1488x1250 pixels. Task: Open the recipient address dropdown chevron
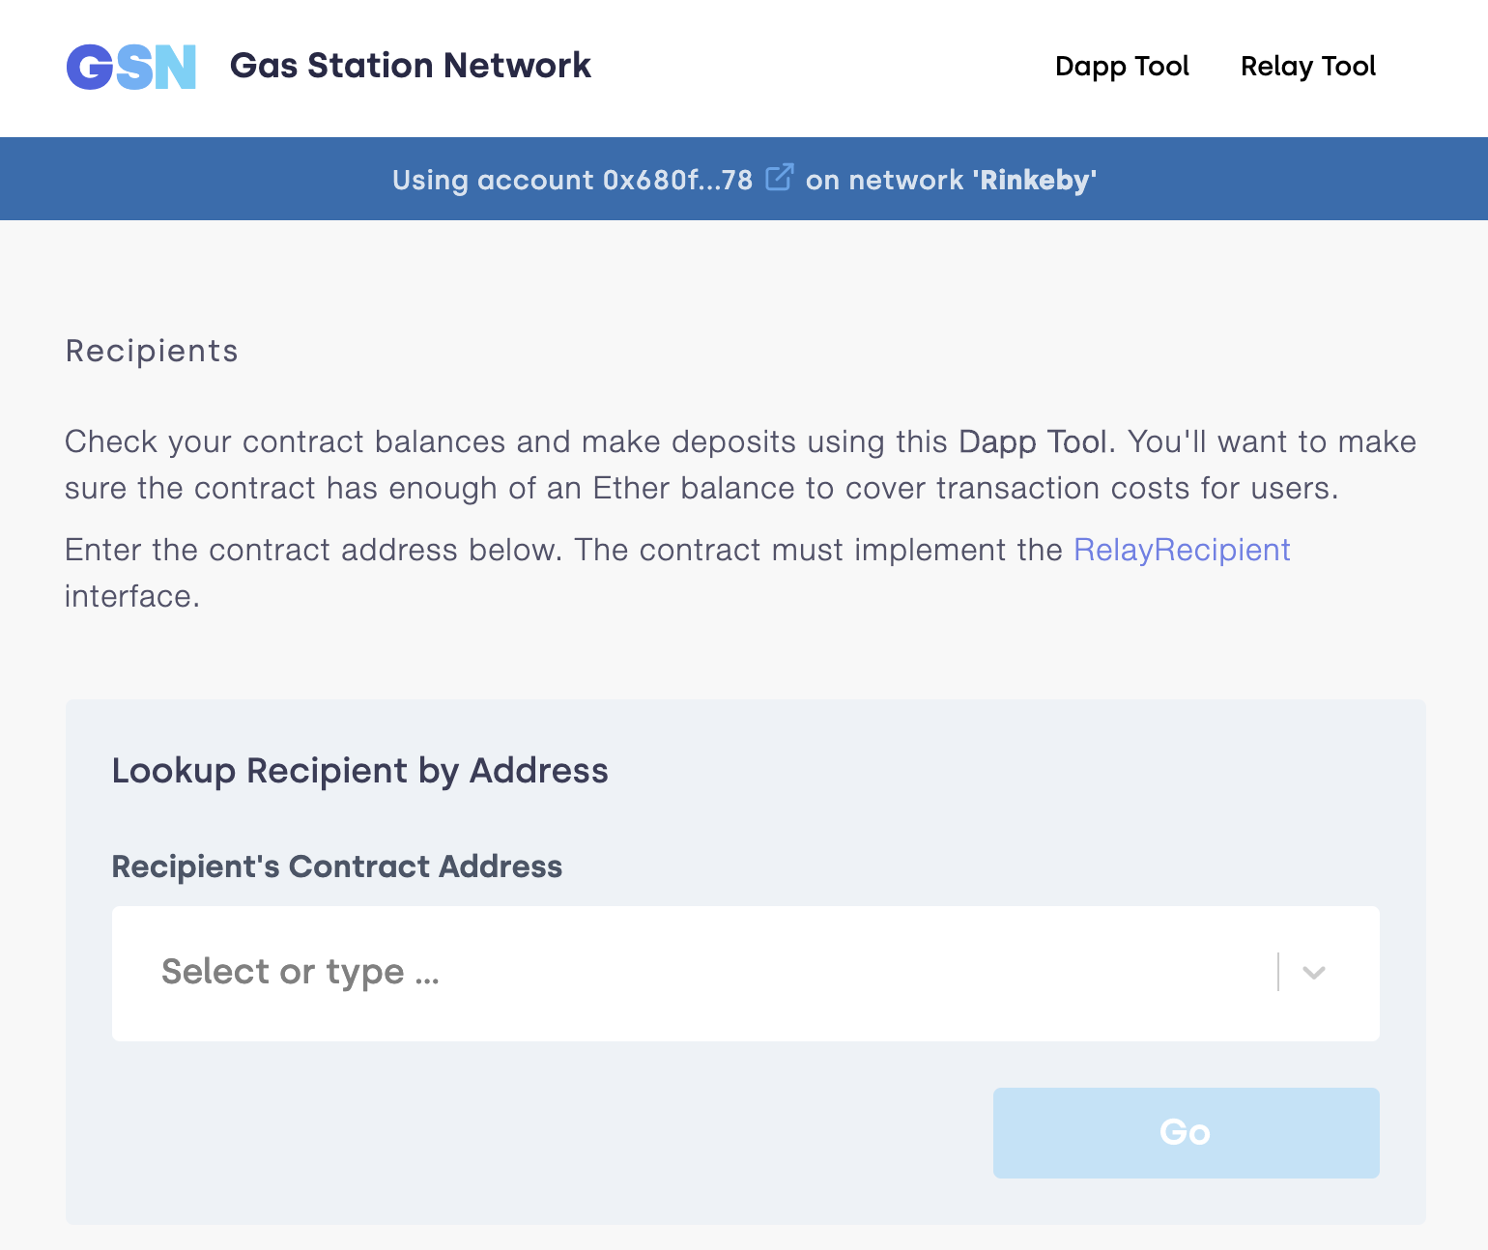(x=1312, y=974)
